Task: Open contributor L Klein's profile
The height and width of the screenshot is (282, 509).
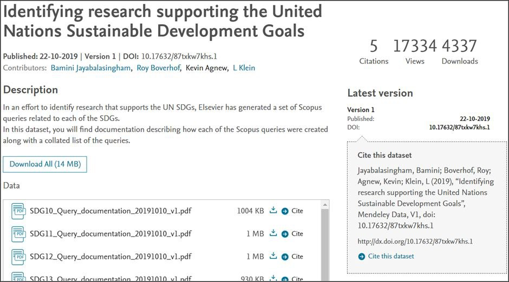Action: [x=244, y=68]
